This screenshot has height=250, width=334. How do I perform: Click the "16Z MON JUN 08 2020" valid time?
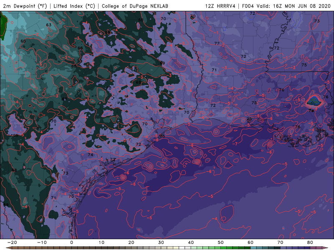click(301, 6)
